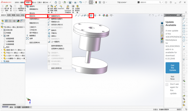Click the feature tree horizontal scrollbar
The height and width of the screenshot is (111, 188).
(9, 105)
